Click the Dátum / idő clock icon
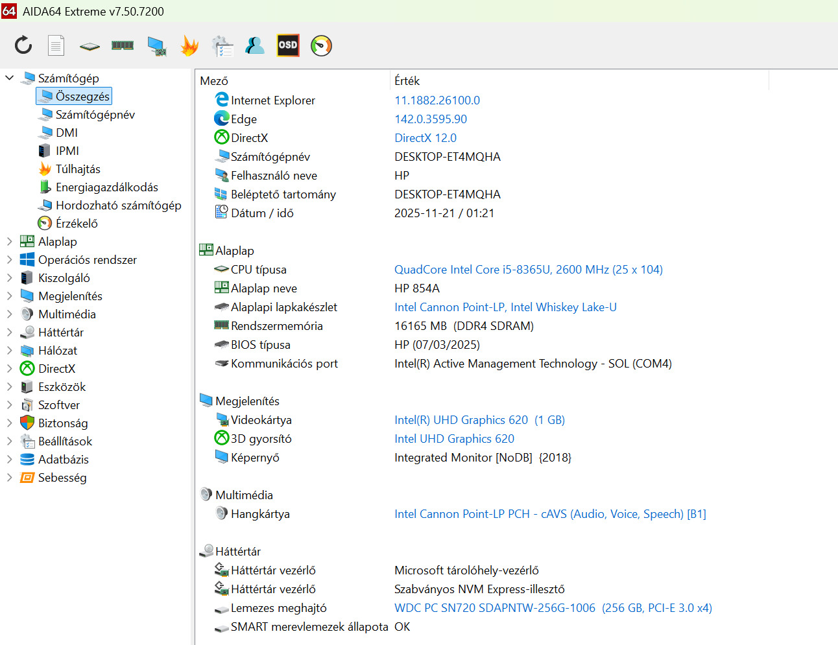This screenshot has height=645, width=838. [x=222, y=212]
